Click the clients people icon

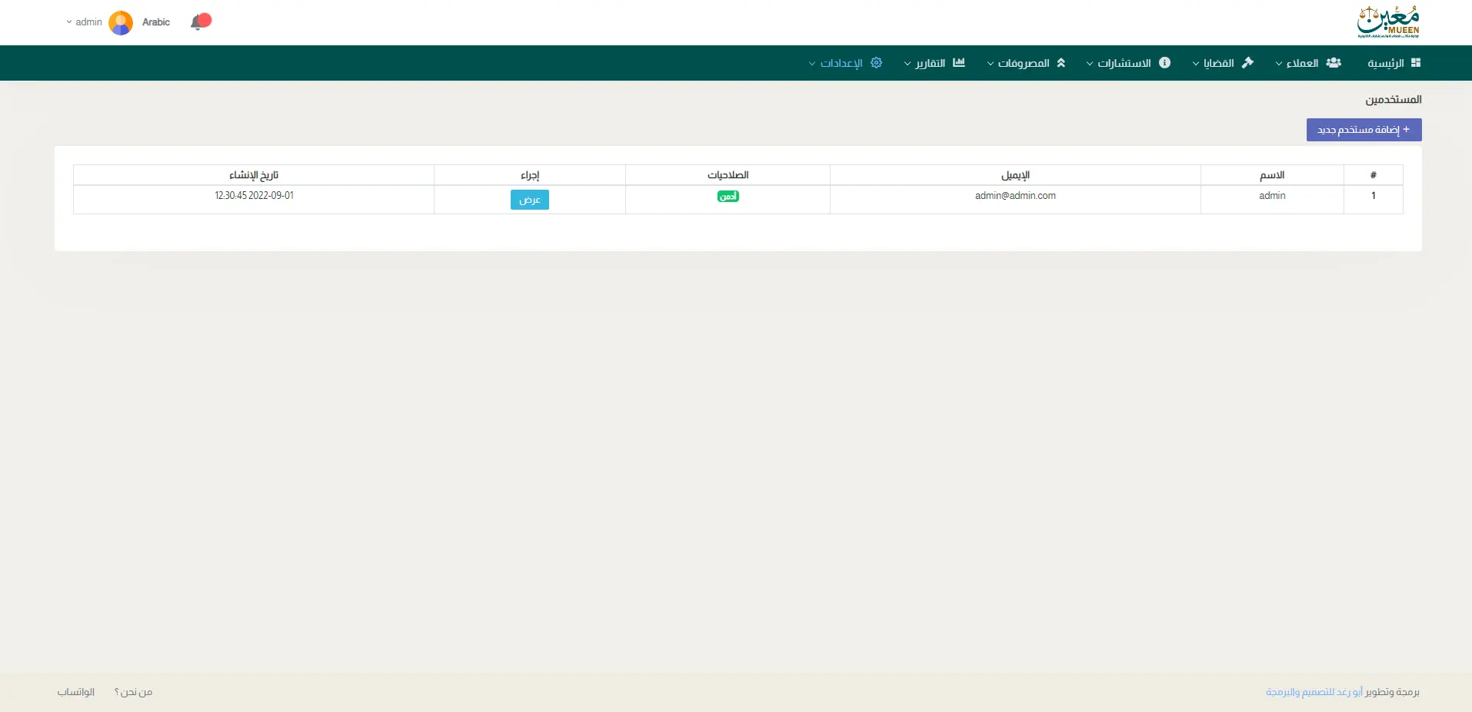(1334, 63)
